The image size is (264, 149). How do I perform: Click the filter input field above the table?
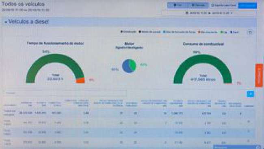click(65, 93)
